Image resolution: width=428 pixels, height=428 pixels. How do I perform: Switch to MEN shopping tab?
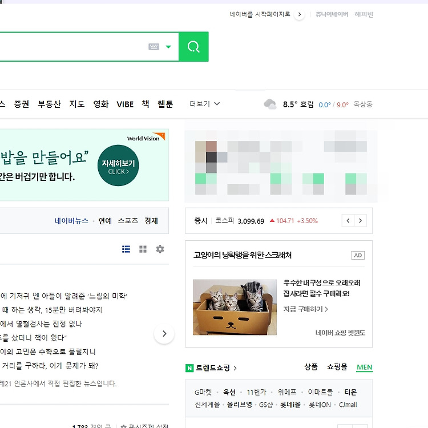point(365,368)
